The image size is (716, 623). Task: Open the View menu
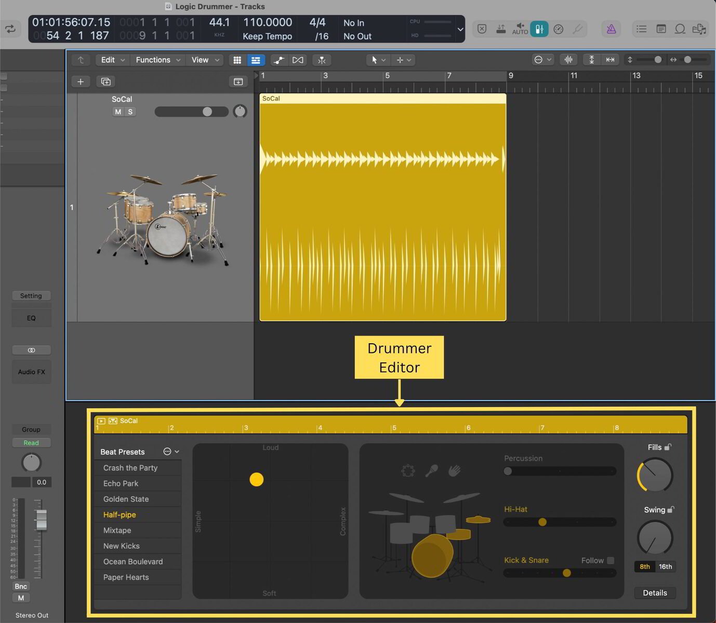point(200,60)
